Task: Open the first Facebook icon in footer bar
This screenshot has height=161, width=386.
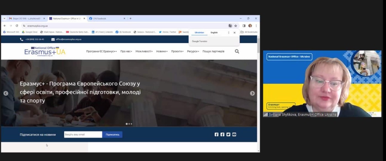Action: coord(217,135)
